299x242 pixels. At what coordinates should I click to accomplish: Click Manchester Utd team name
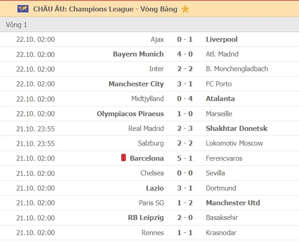(x=233, y=203)
